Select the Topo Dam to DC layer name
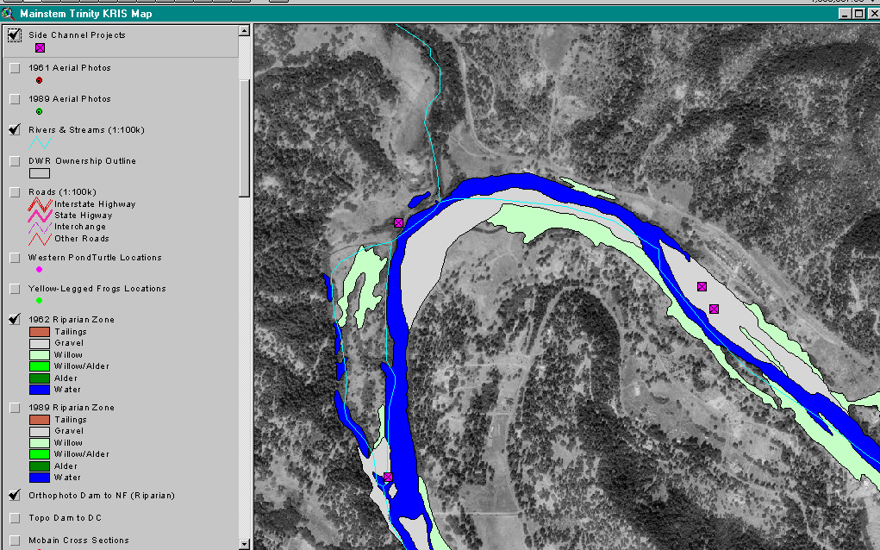 [x=66, y=518]
